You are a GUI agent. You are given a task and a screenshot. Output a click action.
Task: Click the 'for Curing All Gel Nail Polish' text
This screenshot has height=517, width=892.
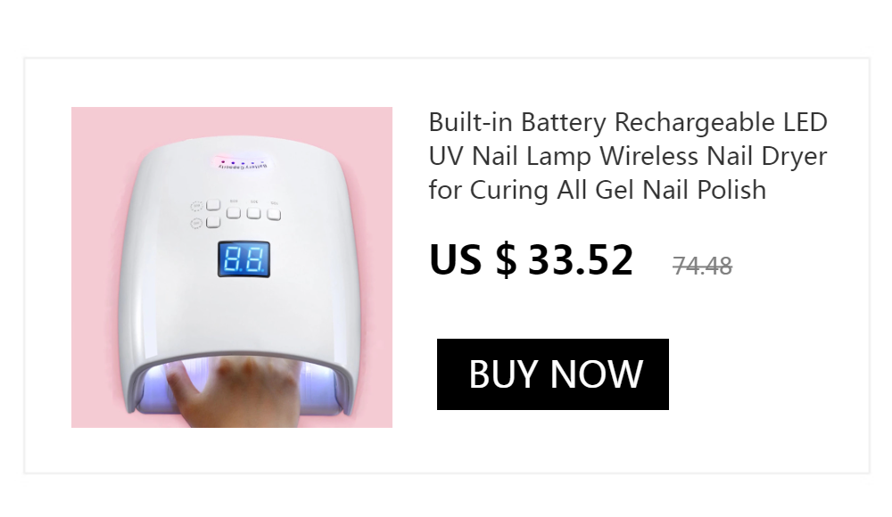598,190
